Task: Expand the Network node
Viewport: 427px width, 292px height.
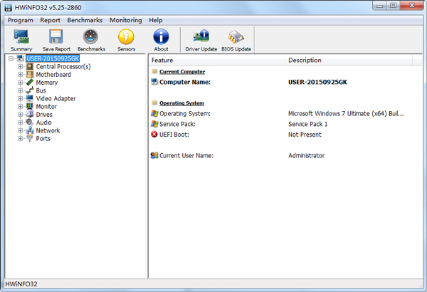Action: click(21, 130)
